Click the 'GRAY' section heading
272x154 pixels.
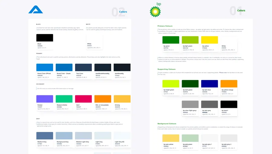pyautogui.click(x=38, y=119)
